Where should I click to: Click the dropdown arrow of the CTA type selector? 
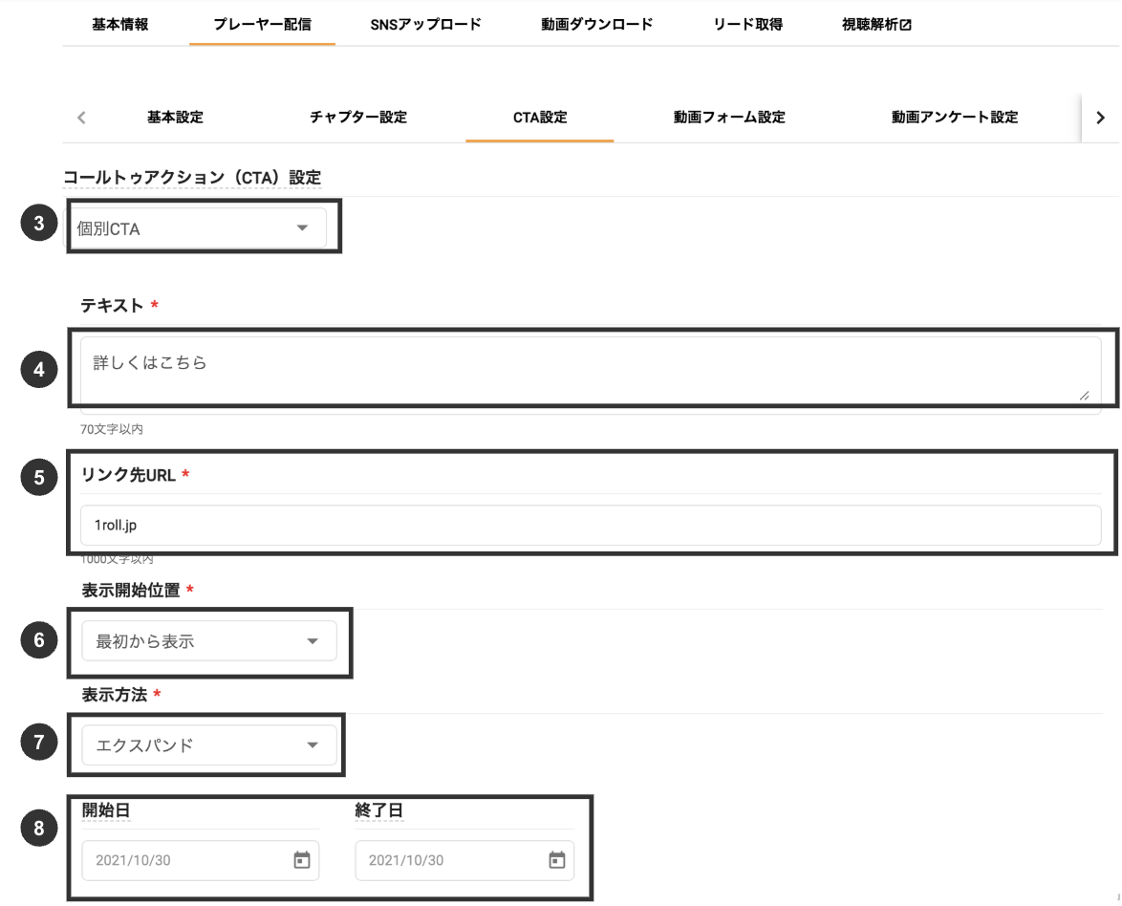coord(304,228)
